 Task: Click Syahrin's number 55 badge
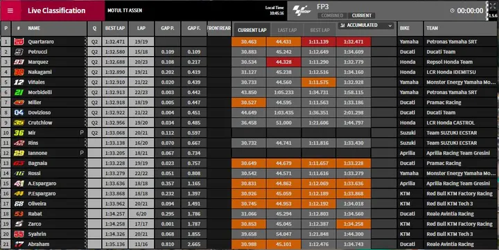pos(19,234)
